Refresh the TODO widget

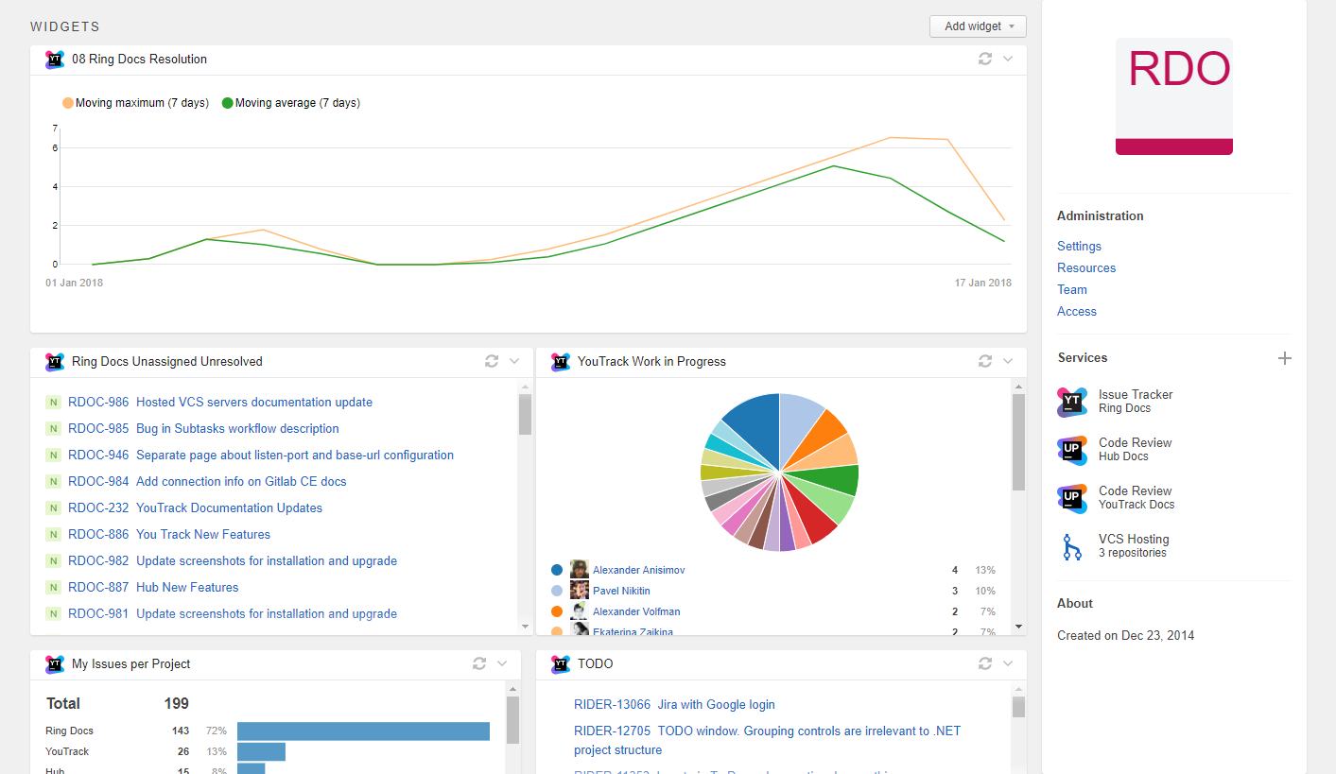985,663
